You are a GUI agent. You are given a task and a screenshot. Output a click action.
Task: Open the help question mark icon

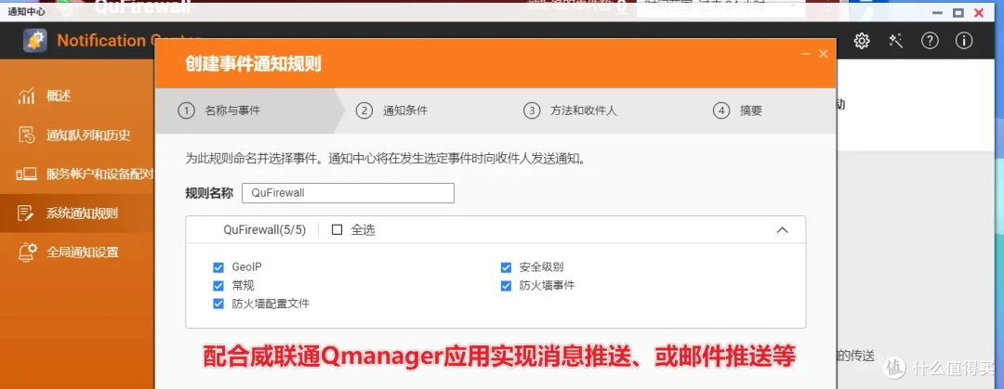pos(930,41)
